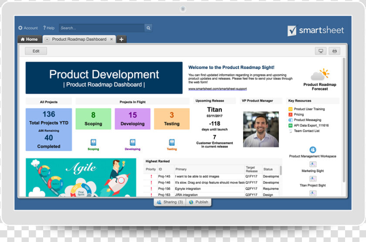Open the Developing sheet icon

click(x=132, y=142)
